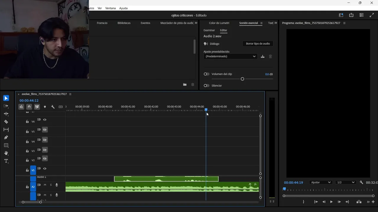Enable the Silenciar switch
Viewport: 378px width, 212px height.
(x=206, y=86)
